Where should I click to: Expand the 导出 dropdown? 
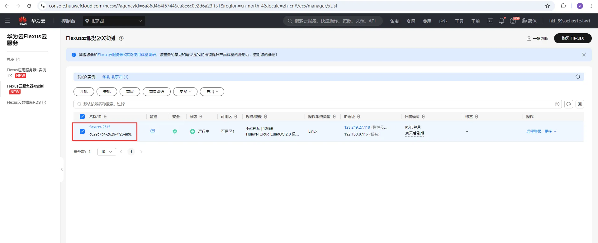[212, 92]
